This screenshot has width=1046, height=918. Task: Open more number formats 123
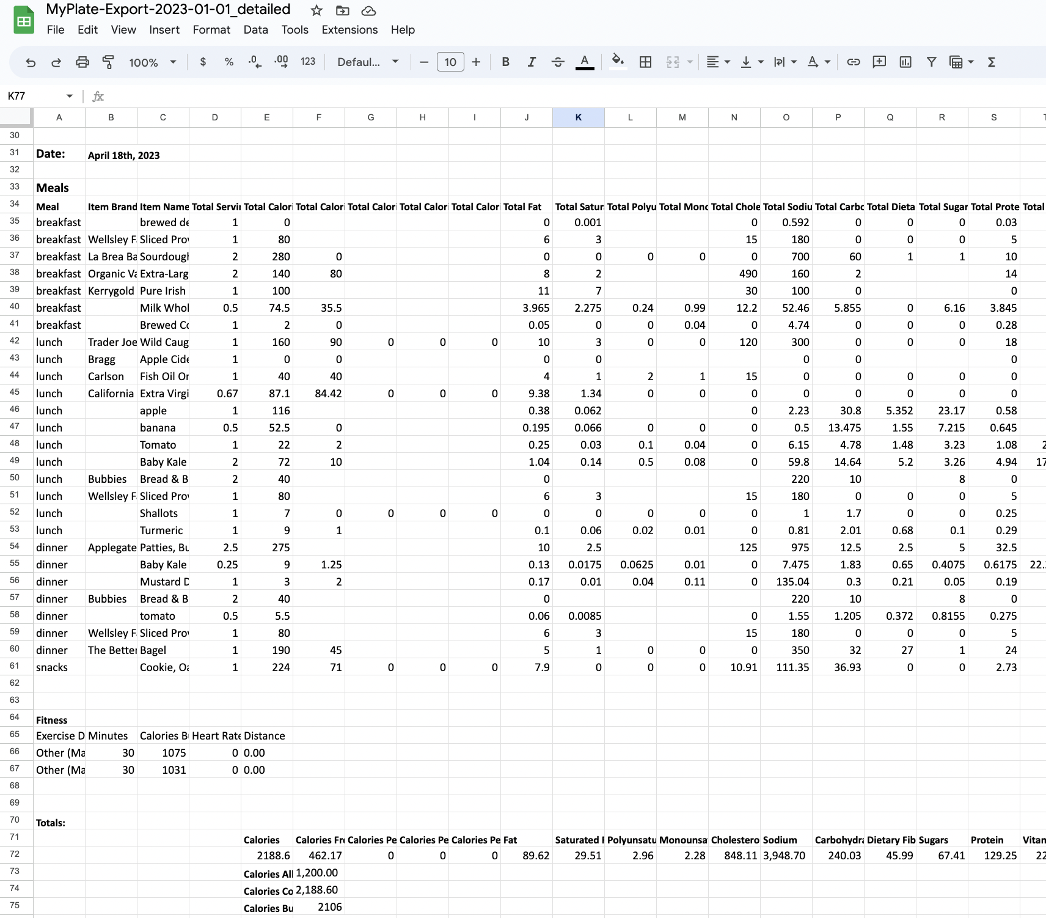tap(308, 62)
